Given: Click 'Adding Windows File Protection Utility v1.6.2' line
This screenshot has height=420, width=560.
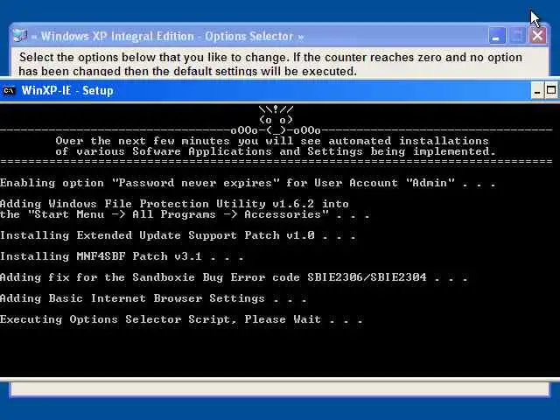Looking at the screenshot, I should [174, 204].
